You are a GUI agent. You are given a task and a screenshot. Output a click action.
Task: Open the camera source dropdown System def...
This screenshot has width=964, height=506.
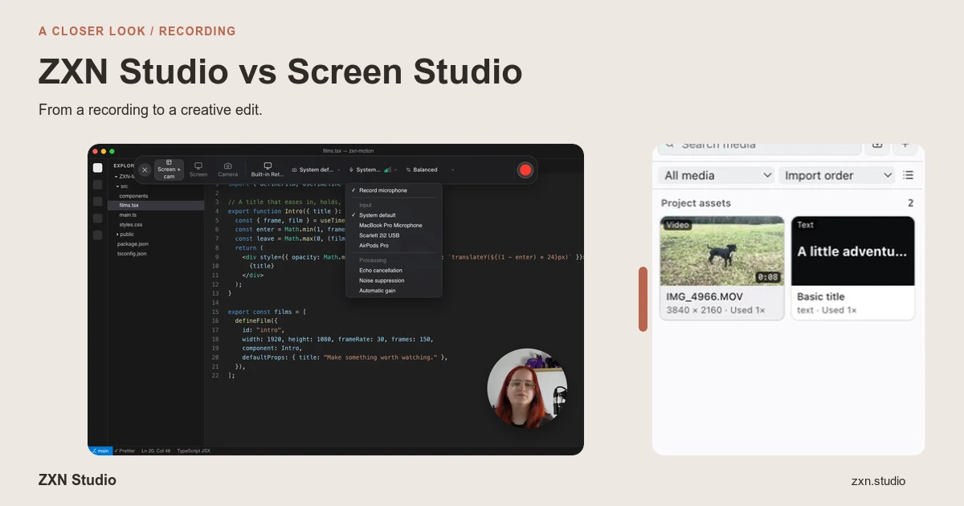coord(316,169)
